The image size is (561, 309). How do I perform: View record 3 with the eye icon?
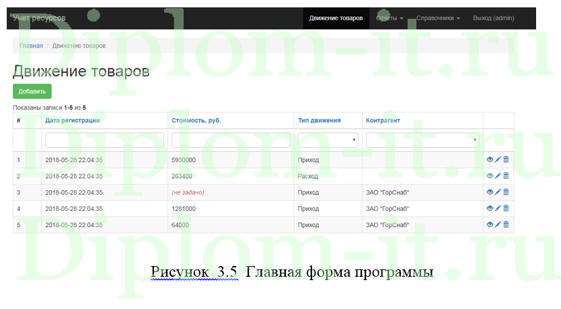(x=490, y=192)
